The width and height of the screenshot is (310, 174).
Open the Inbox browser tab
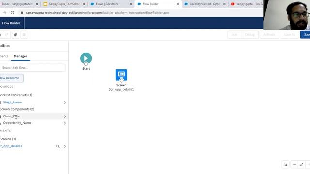[x=17, y=4]
